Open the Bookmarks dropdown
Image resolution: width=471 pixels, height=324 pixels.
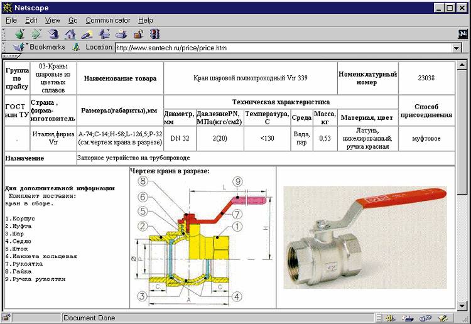click(39, 47)
